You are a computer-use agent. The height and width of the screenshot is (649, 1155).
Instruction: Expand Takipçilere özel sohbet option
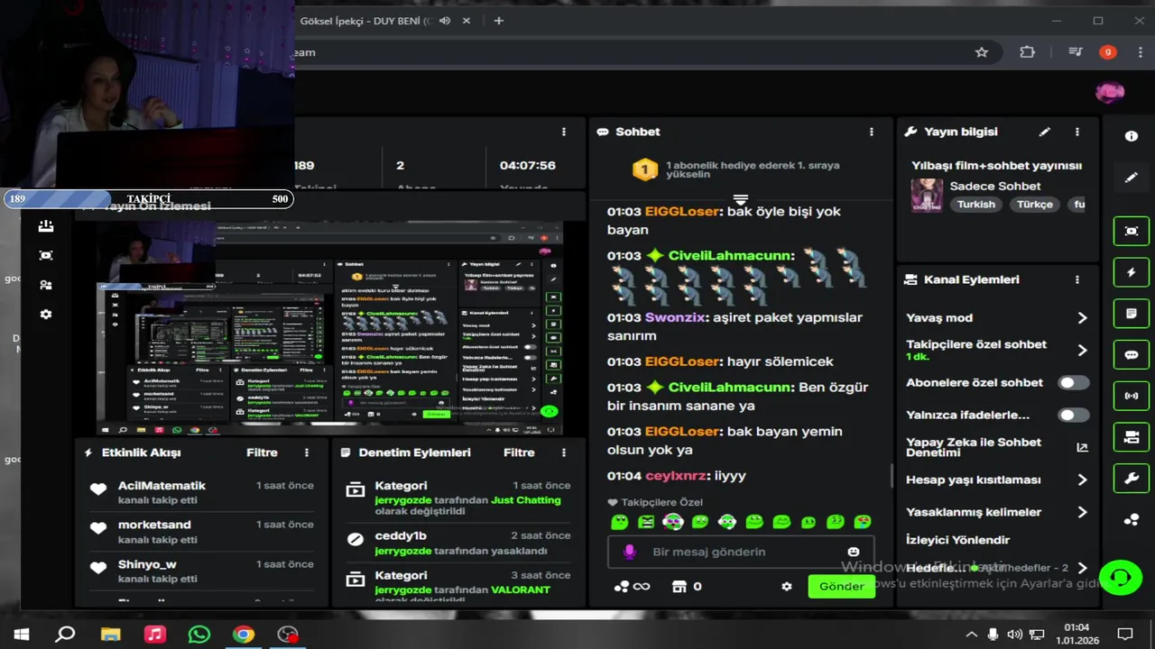(1083, 351)
